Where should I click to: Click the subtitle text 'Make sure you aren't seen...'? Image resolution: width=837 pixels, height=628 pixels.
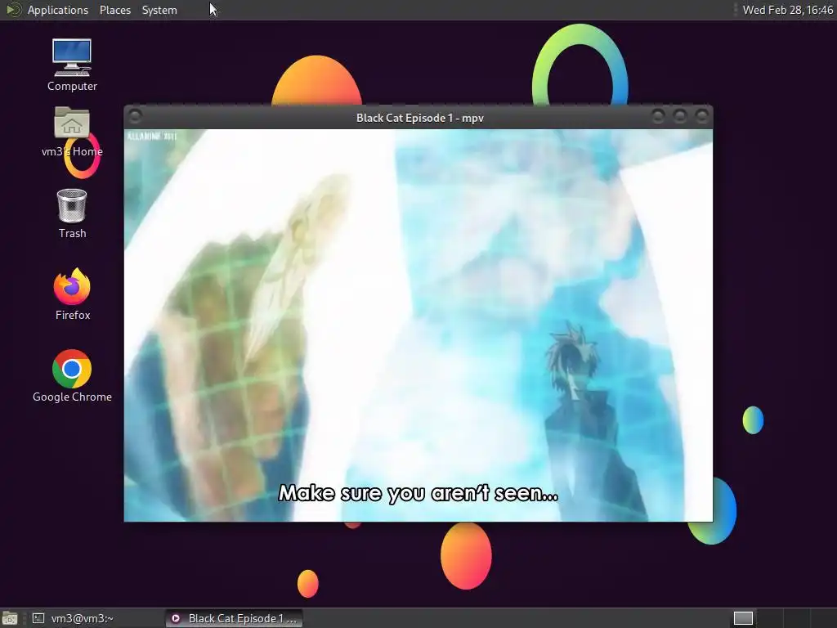418,493
